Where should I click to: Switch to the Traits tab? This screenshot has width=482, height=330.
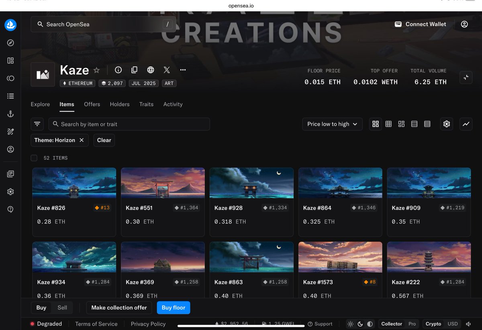(146, 104)
